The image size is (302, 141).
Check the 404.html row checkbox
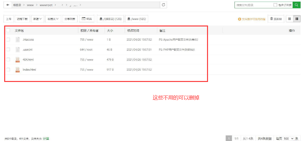click(8, 59)
